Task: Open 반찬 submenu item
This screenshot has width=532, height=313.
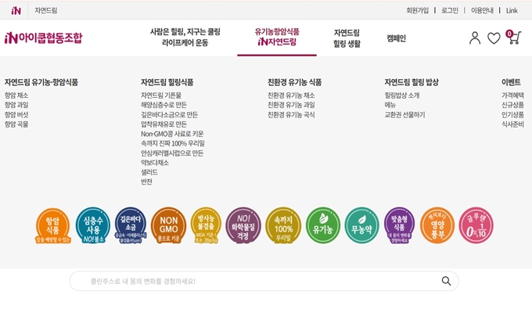Action: 146,182
